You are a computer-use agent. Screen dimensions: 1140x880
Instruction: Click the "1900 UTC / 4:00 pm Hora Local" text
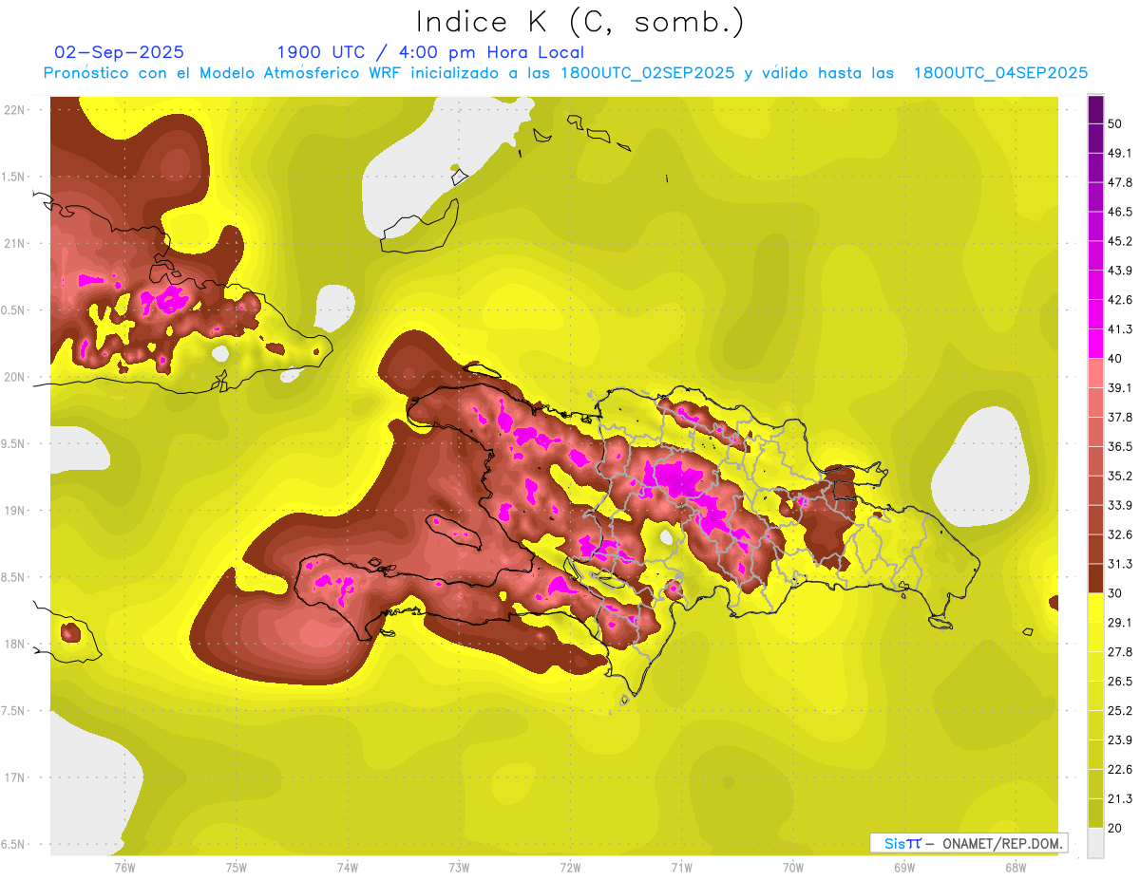tap(430, 52)
